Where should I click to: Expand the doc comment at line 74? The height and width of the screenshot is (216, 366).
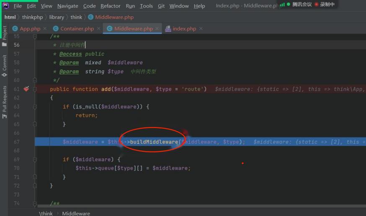pyautogui.click(x=35, y=203)
